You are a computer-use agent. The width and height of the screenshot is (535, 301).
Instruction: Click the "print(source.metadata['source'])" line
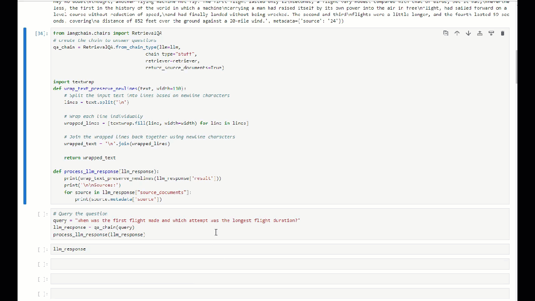118,199
